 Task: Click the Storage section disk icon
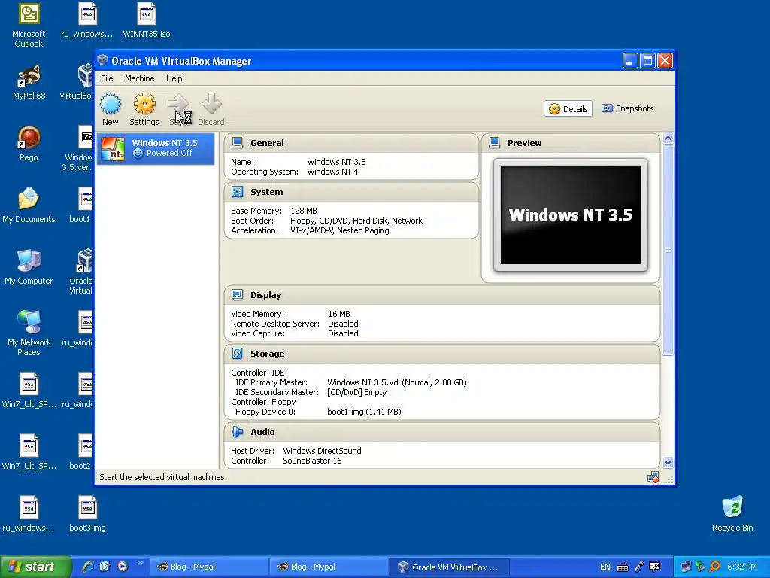point(237,354)
